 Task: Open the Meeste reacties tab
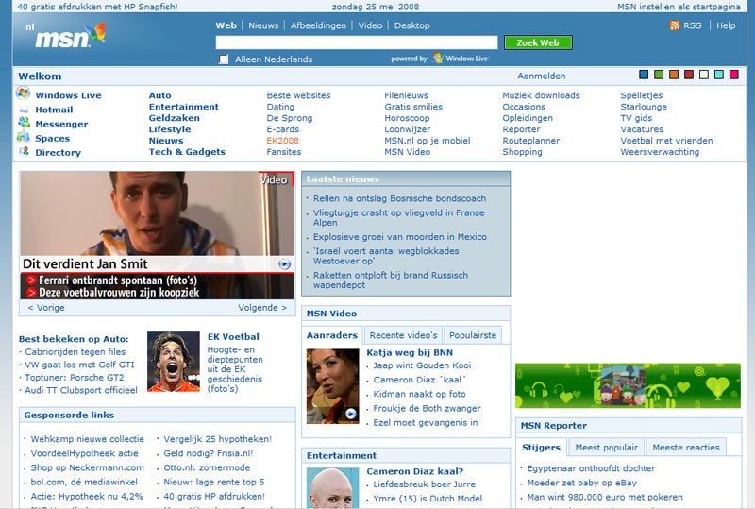686,448
